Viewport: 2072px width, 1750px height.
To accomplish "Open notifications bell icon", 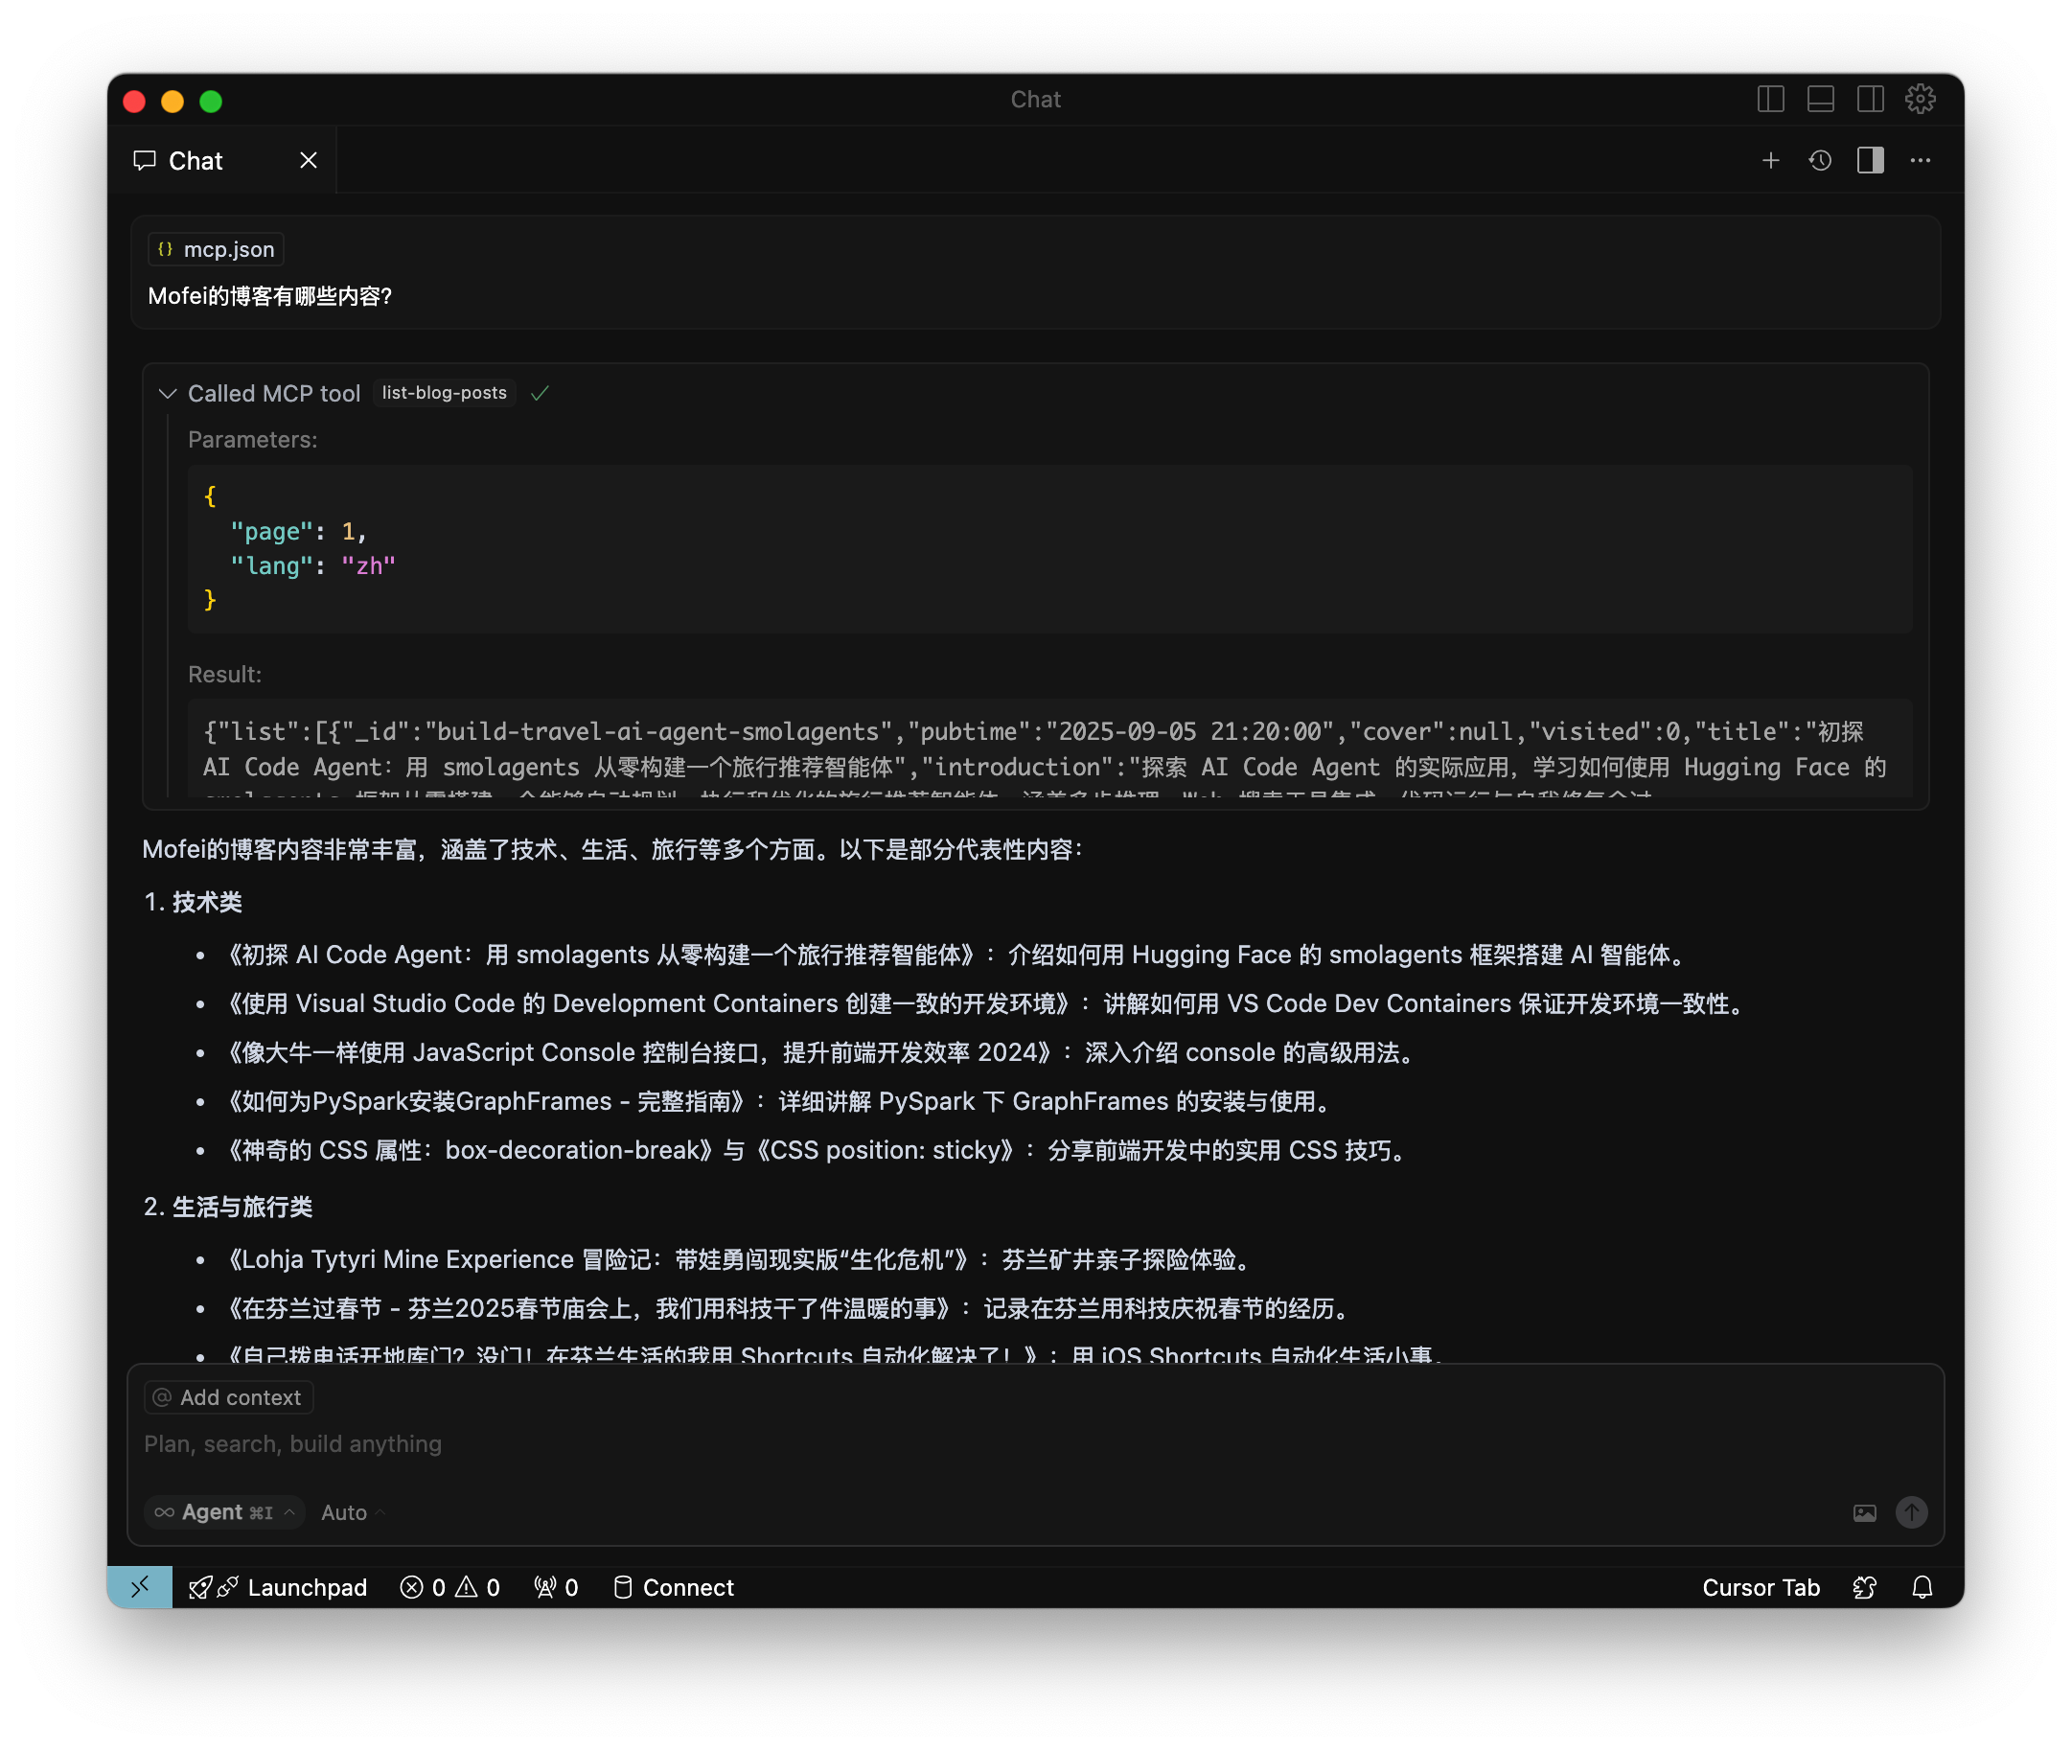I will 1922,1588.
